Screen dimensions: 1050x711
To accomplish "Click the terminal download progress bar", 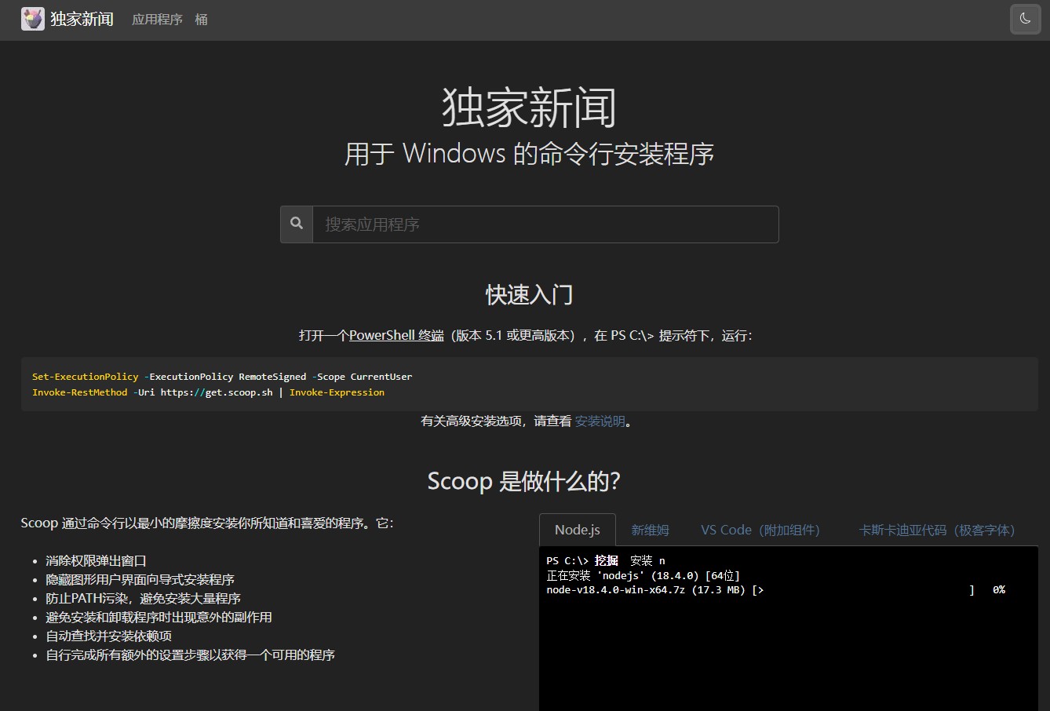I will click(x=863, y=590).
